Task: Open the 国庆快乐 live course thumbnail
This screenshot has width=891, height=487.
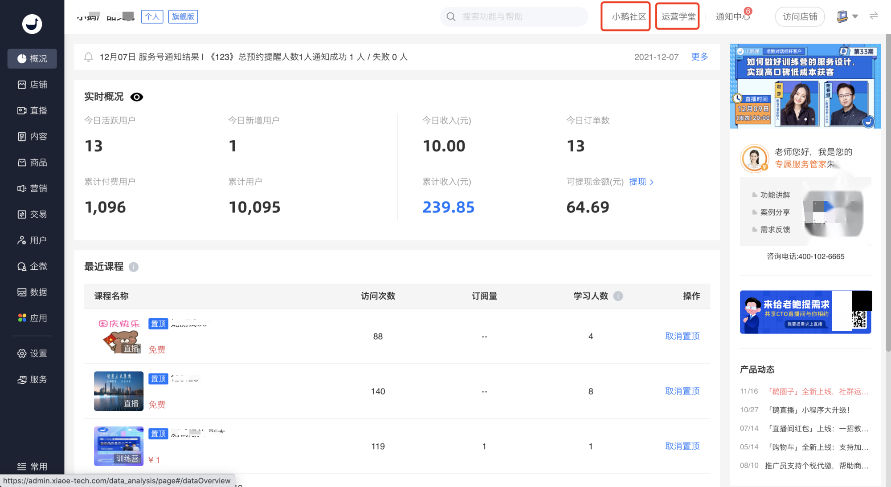Action: click(119, 336)
